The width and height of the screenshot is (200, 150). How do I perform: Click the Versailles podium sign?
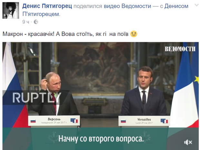coord(144,121)
